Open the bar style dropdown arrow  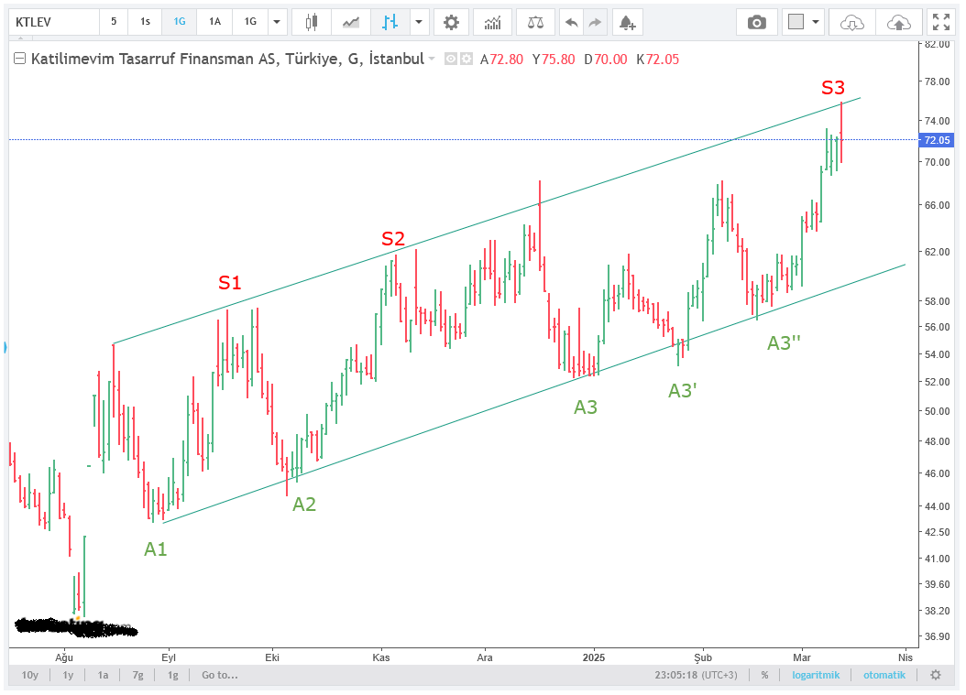[419, 22]
